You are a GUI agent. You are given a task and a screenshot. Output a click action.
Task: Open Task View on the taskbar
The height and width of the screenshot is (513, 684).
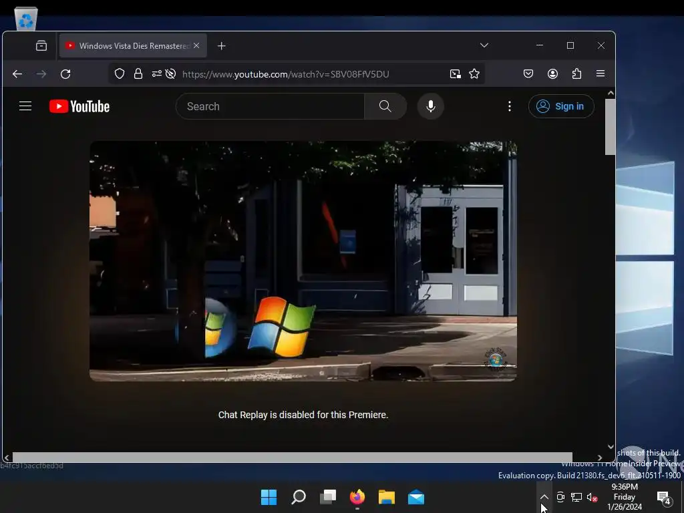click(328, 497)
